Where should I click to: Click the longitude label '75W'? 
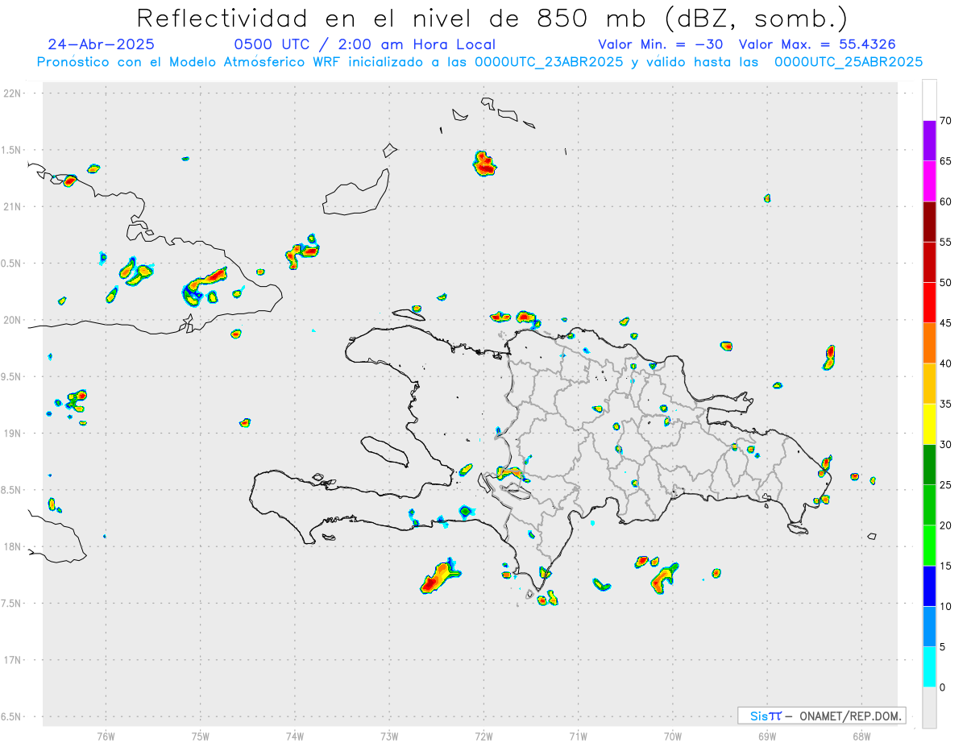click(x=201, y=736)
